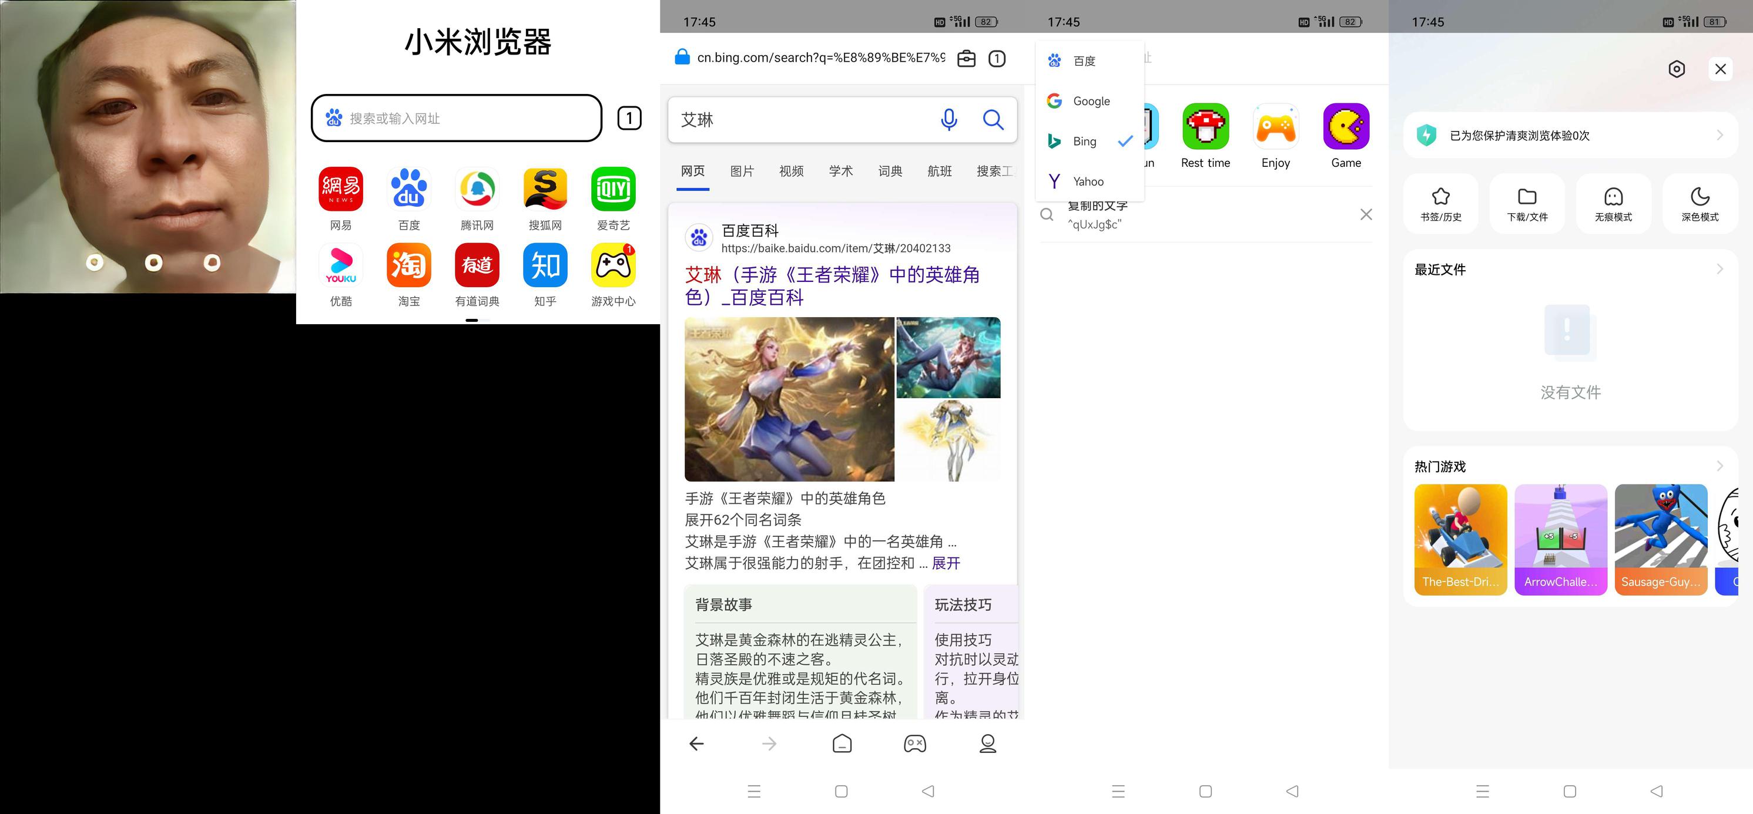This screenshot has height=814, width=1753.
Task: Switch to the 图片 tab
Action: [x=742, y=171]
